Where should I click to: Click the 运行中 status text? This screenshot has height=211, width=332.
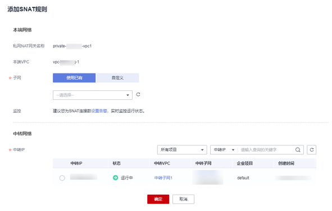126,178
